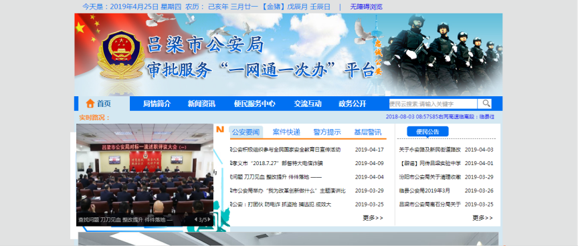The width and height of the screenshot is (578, 246).
Task: Click the 实时路况 label
Action: 95,118
